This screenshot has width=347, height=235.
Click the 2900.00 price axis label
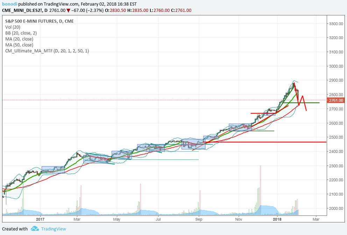pyautogui.click(x=336, y=80)
